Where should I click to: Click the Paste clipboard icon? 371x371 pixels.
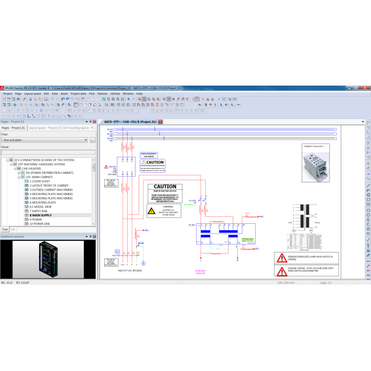40,99
